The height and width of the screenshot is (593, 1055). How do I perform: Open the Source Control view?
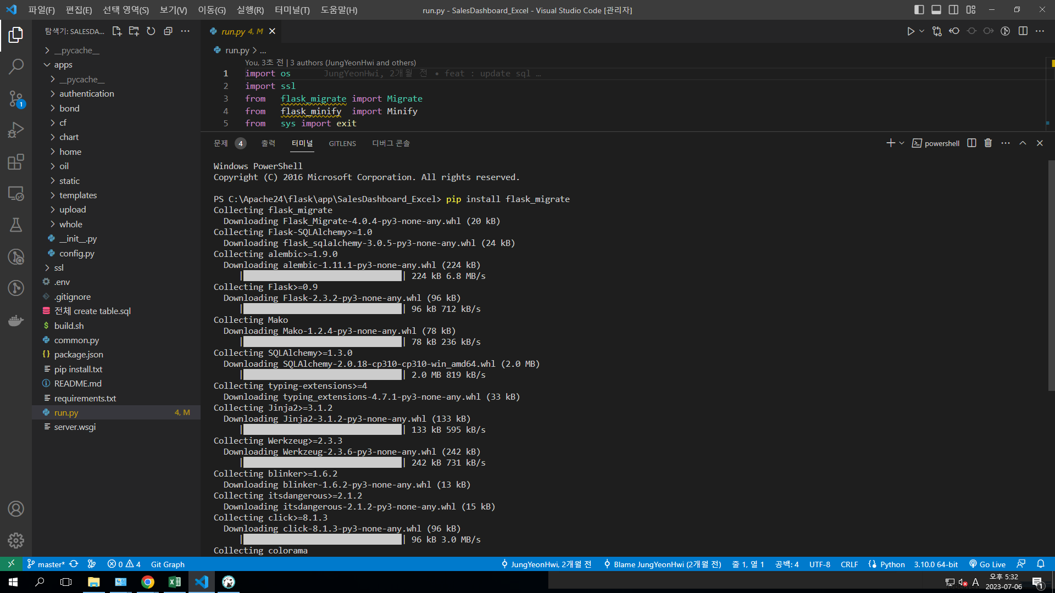pyautogui.click(x=16, y=99)
